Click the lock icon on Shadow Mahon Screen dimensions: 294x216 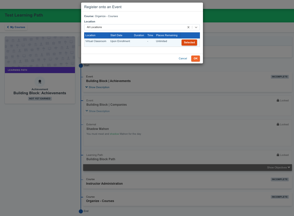(x=278, y=124)
